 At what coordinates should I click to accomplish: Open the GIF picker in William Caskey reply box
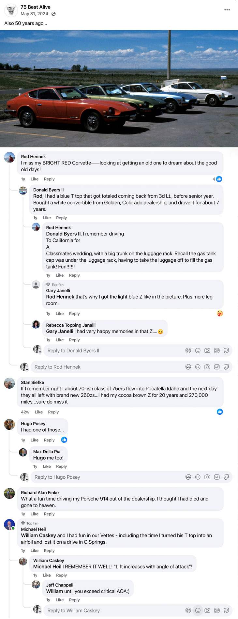(x=217, y=611)
